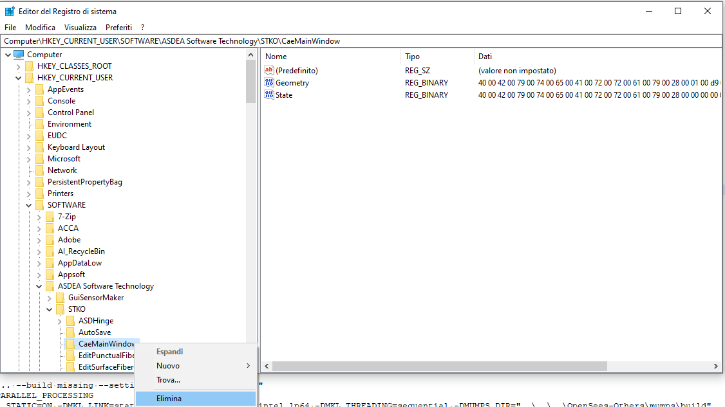Click the registry path address bar

click(361, 41)
